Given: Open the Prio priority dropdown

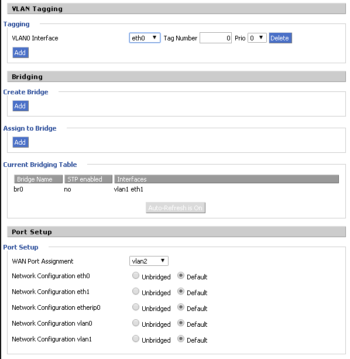Looking at the screenshot, I should 257,38.
